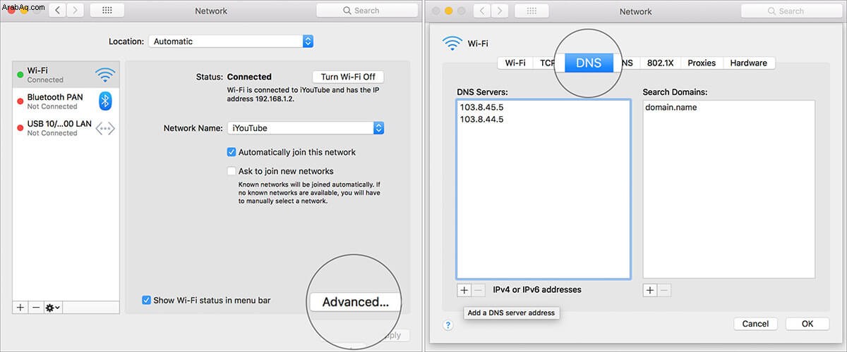Click the Wi-Fi signal icon in sidebar

point(105,75)
